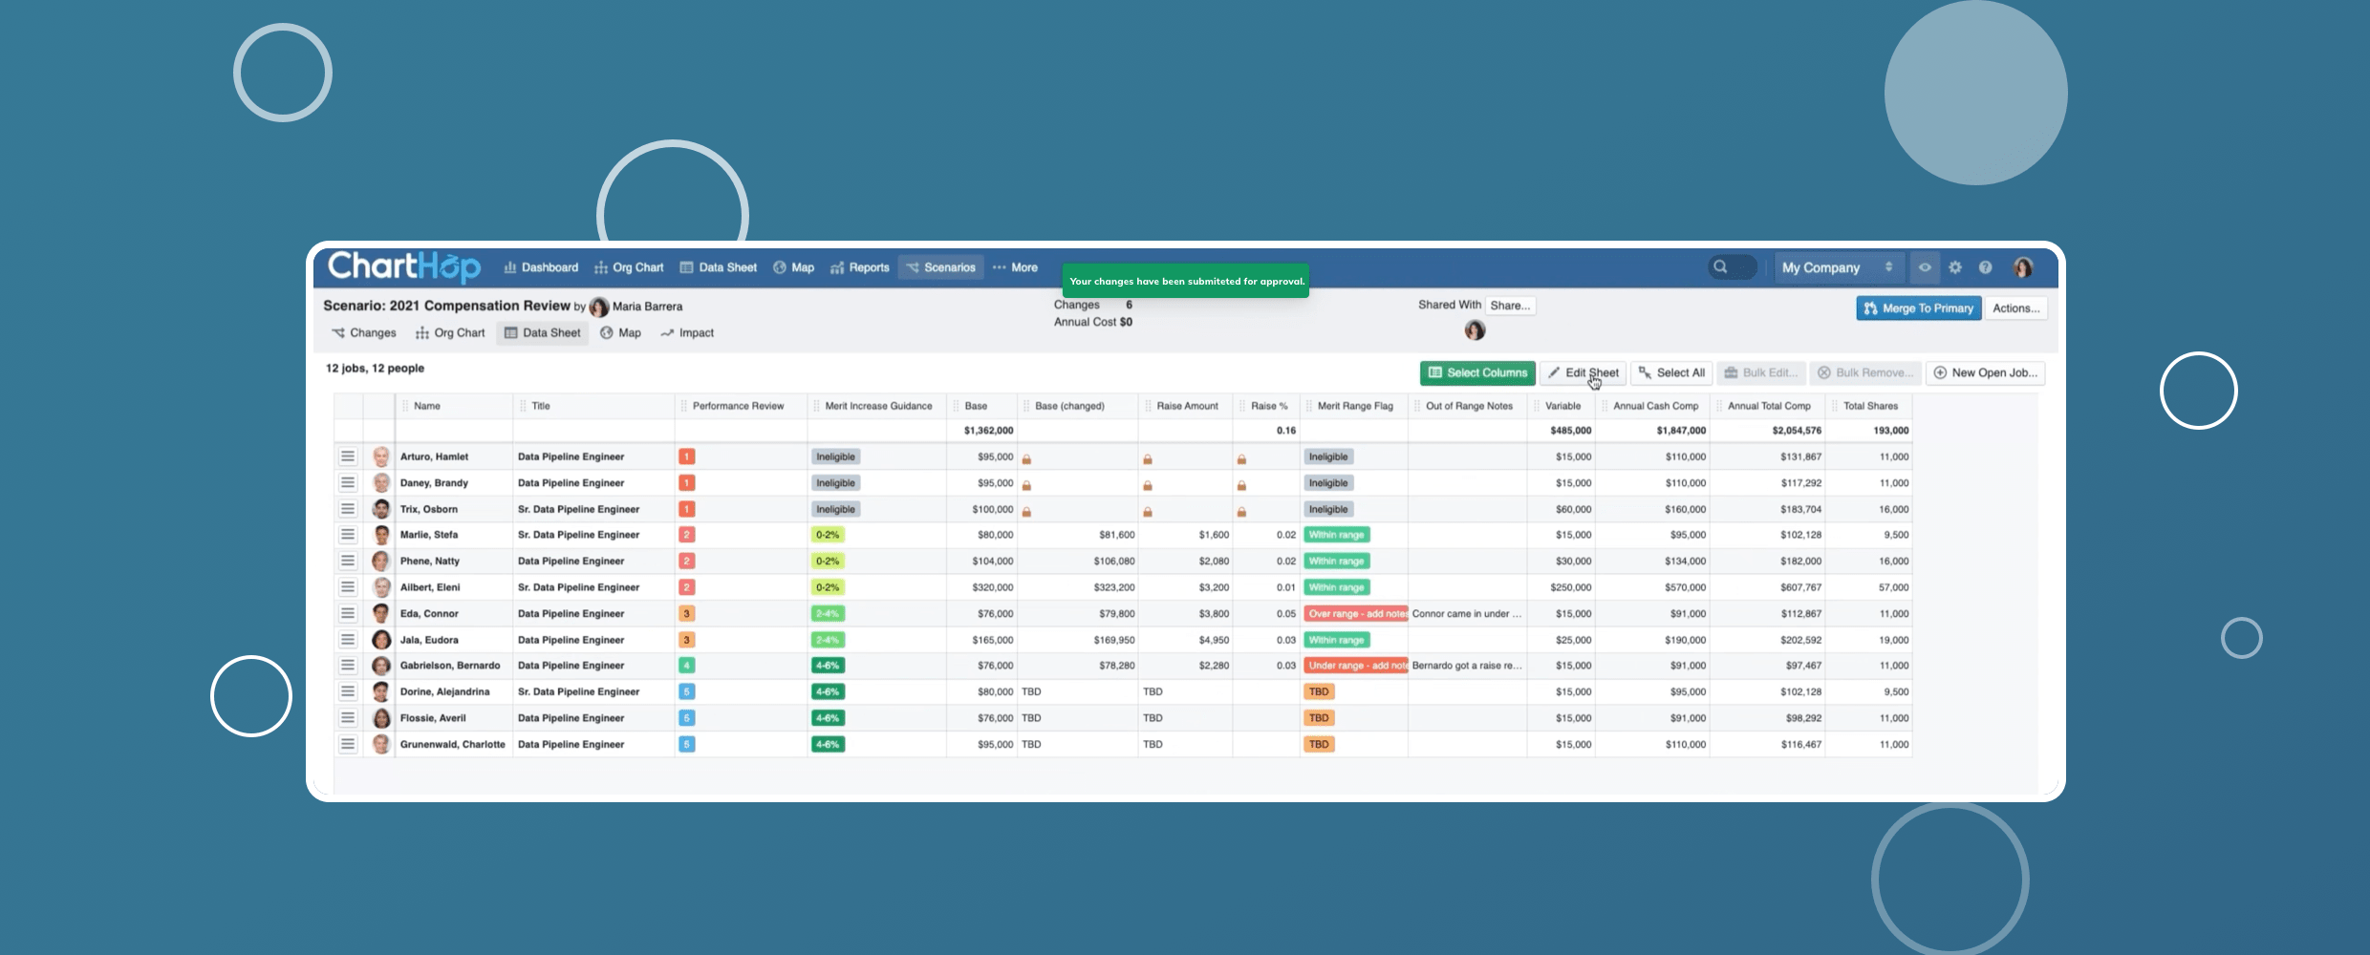Toggle the eye visibility icon in header
Image resolution: width=2370 pixels, height=955 pixels.
tap(1925, 267)
